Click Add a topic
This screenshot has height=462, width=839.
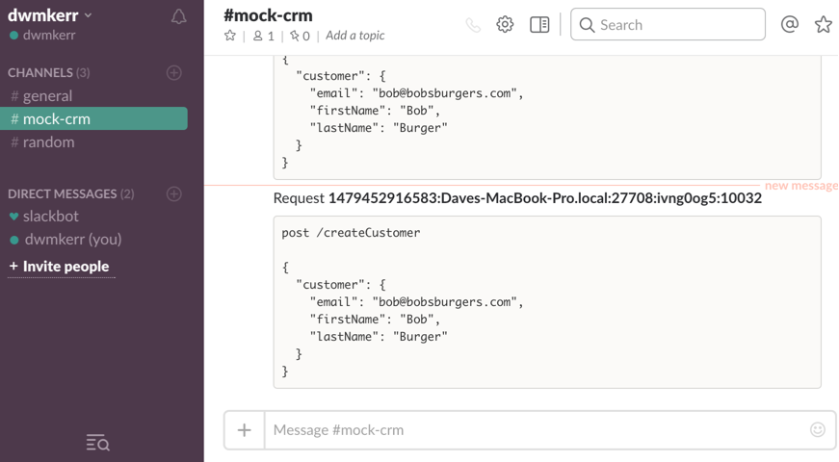(x=355, y=36)
